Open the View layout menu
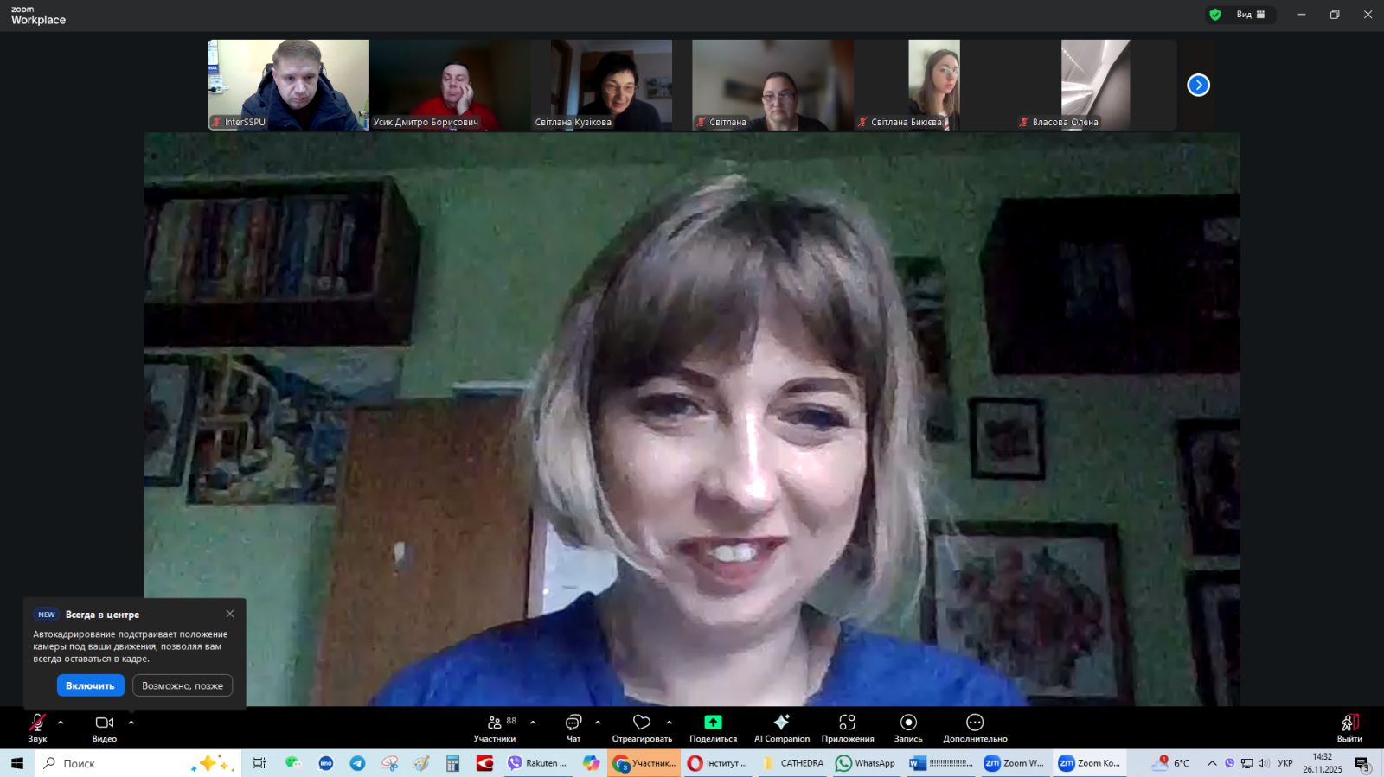The height and width of the screenshot is (777, 1384). click(x=1251, y=15)
